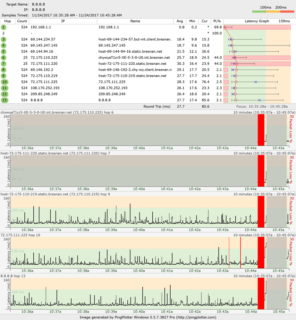Click red packet loss band in hop 13 graph
The image size is (296, 320).
[x=261, y=293]
